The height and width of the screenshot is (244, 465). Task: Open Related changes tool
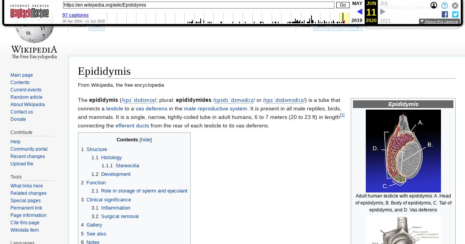coord(28,193)
